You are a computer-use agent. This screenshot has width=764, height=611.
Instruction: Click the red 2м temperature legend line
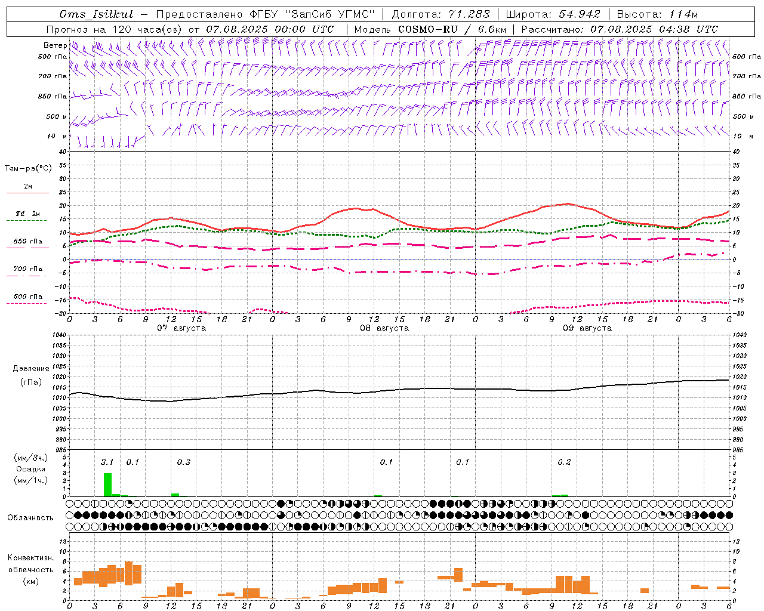[x=27, y=193]
